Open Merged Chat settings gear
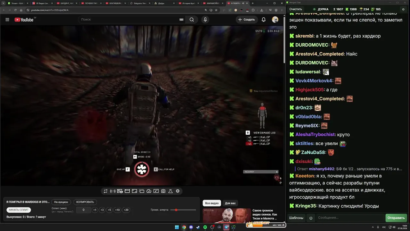The image size is (410, 231). (x=403, y=9)
